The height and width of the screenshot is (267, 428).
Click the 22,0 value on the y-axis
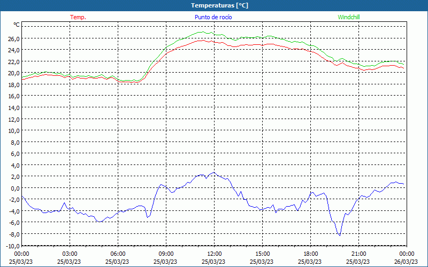point(14,62)
